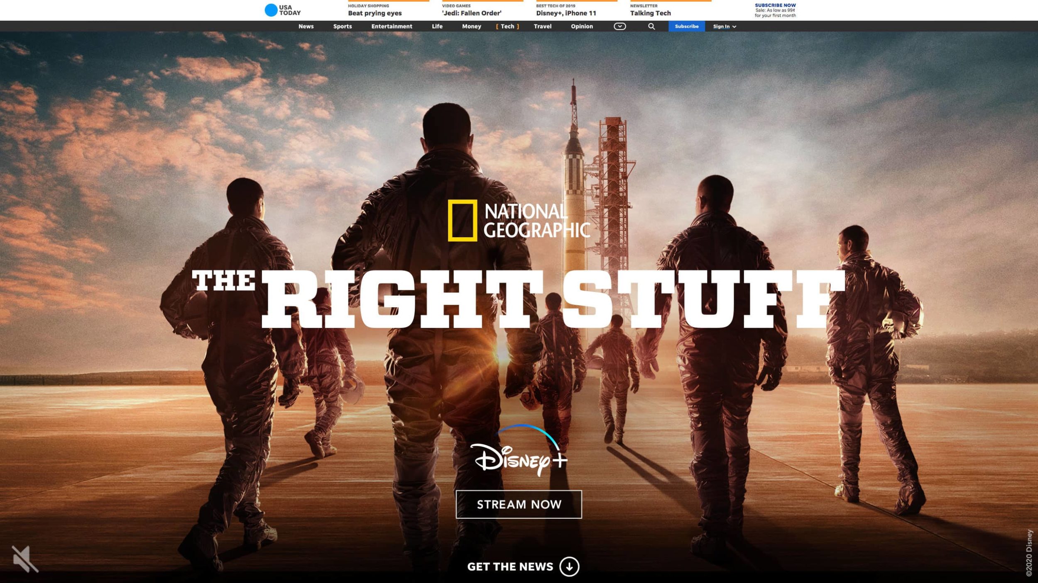The image size is (1038, 583).
Task: Click the Disney+ logo in the ad
Action: [x=519, y=450]
